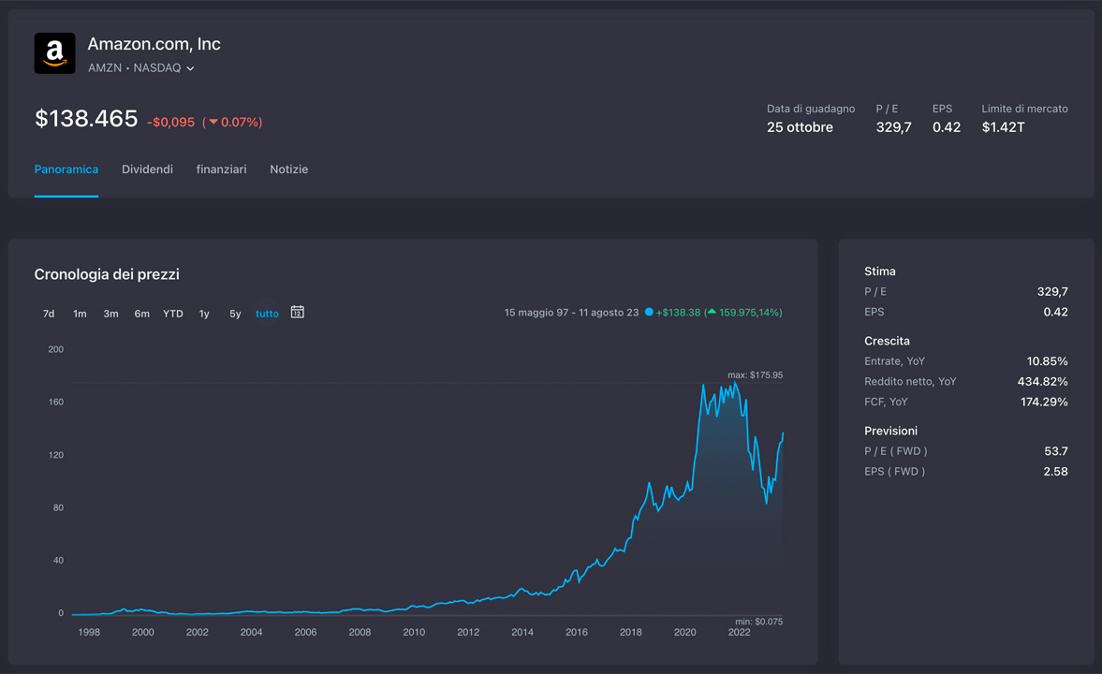Switch to the Dividendi tab
The width and height of the screenshot is (1102, 674).
coord(147,169)
